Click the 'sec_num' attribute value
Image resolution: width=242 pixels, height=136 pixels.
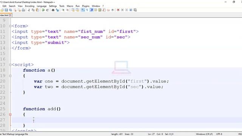90,37
